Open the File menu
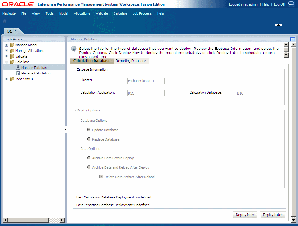The height and width of the screenshot is (226, 298). (x=24, y=13)
